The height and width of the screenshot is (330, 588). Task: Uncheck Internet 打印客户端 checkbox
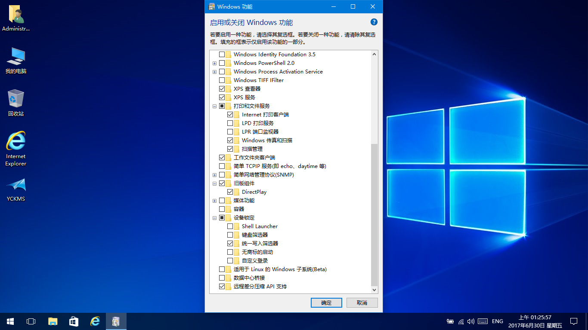coord(230,115)
